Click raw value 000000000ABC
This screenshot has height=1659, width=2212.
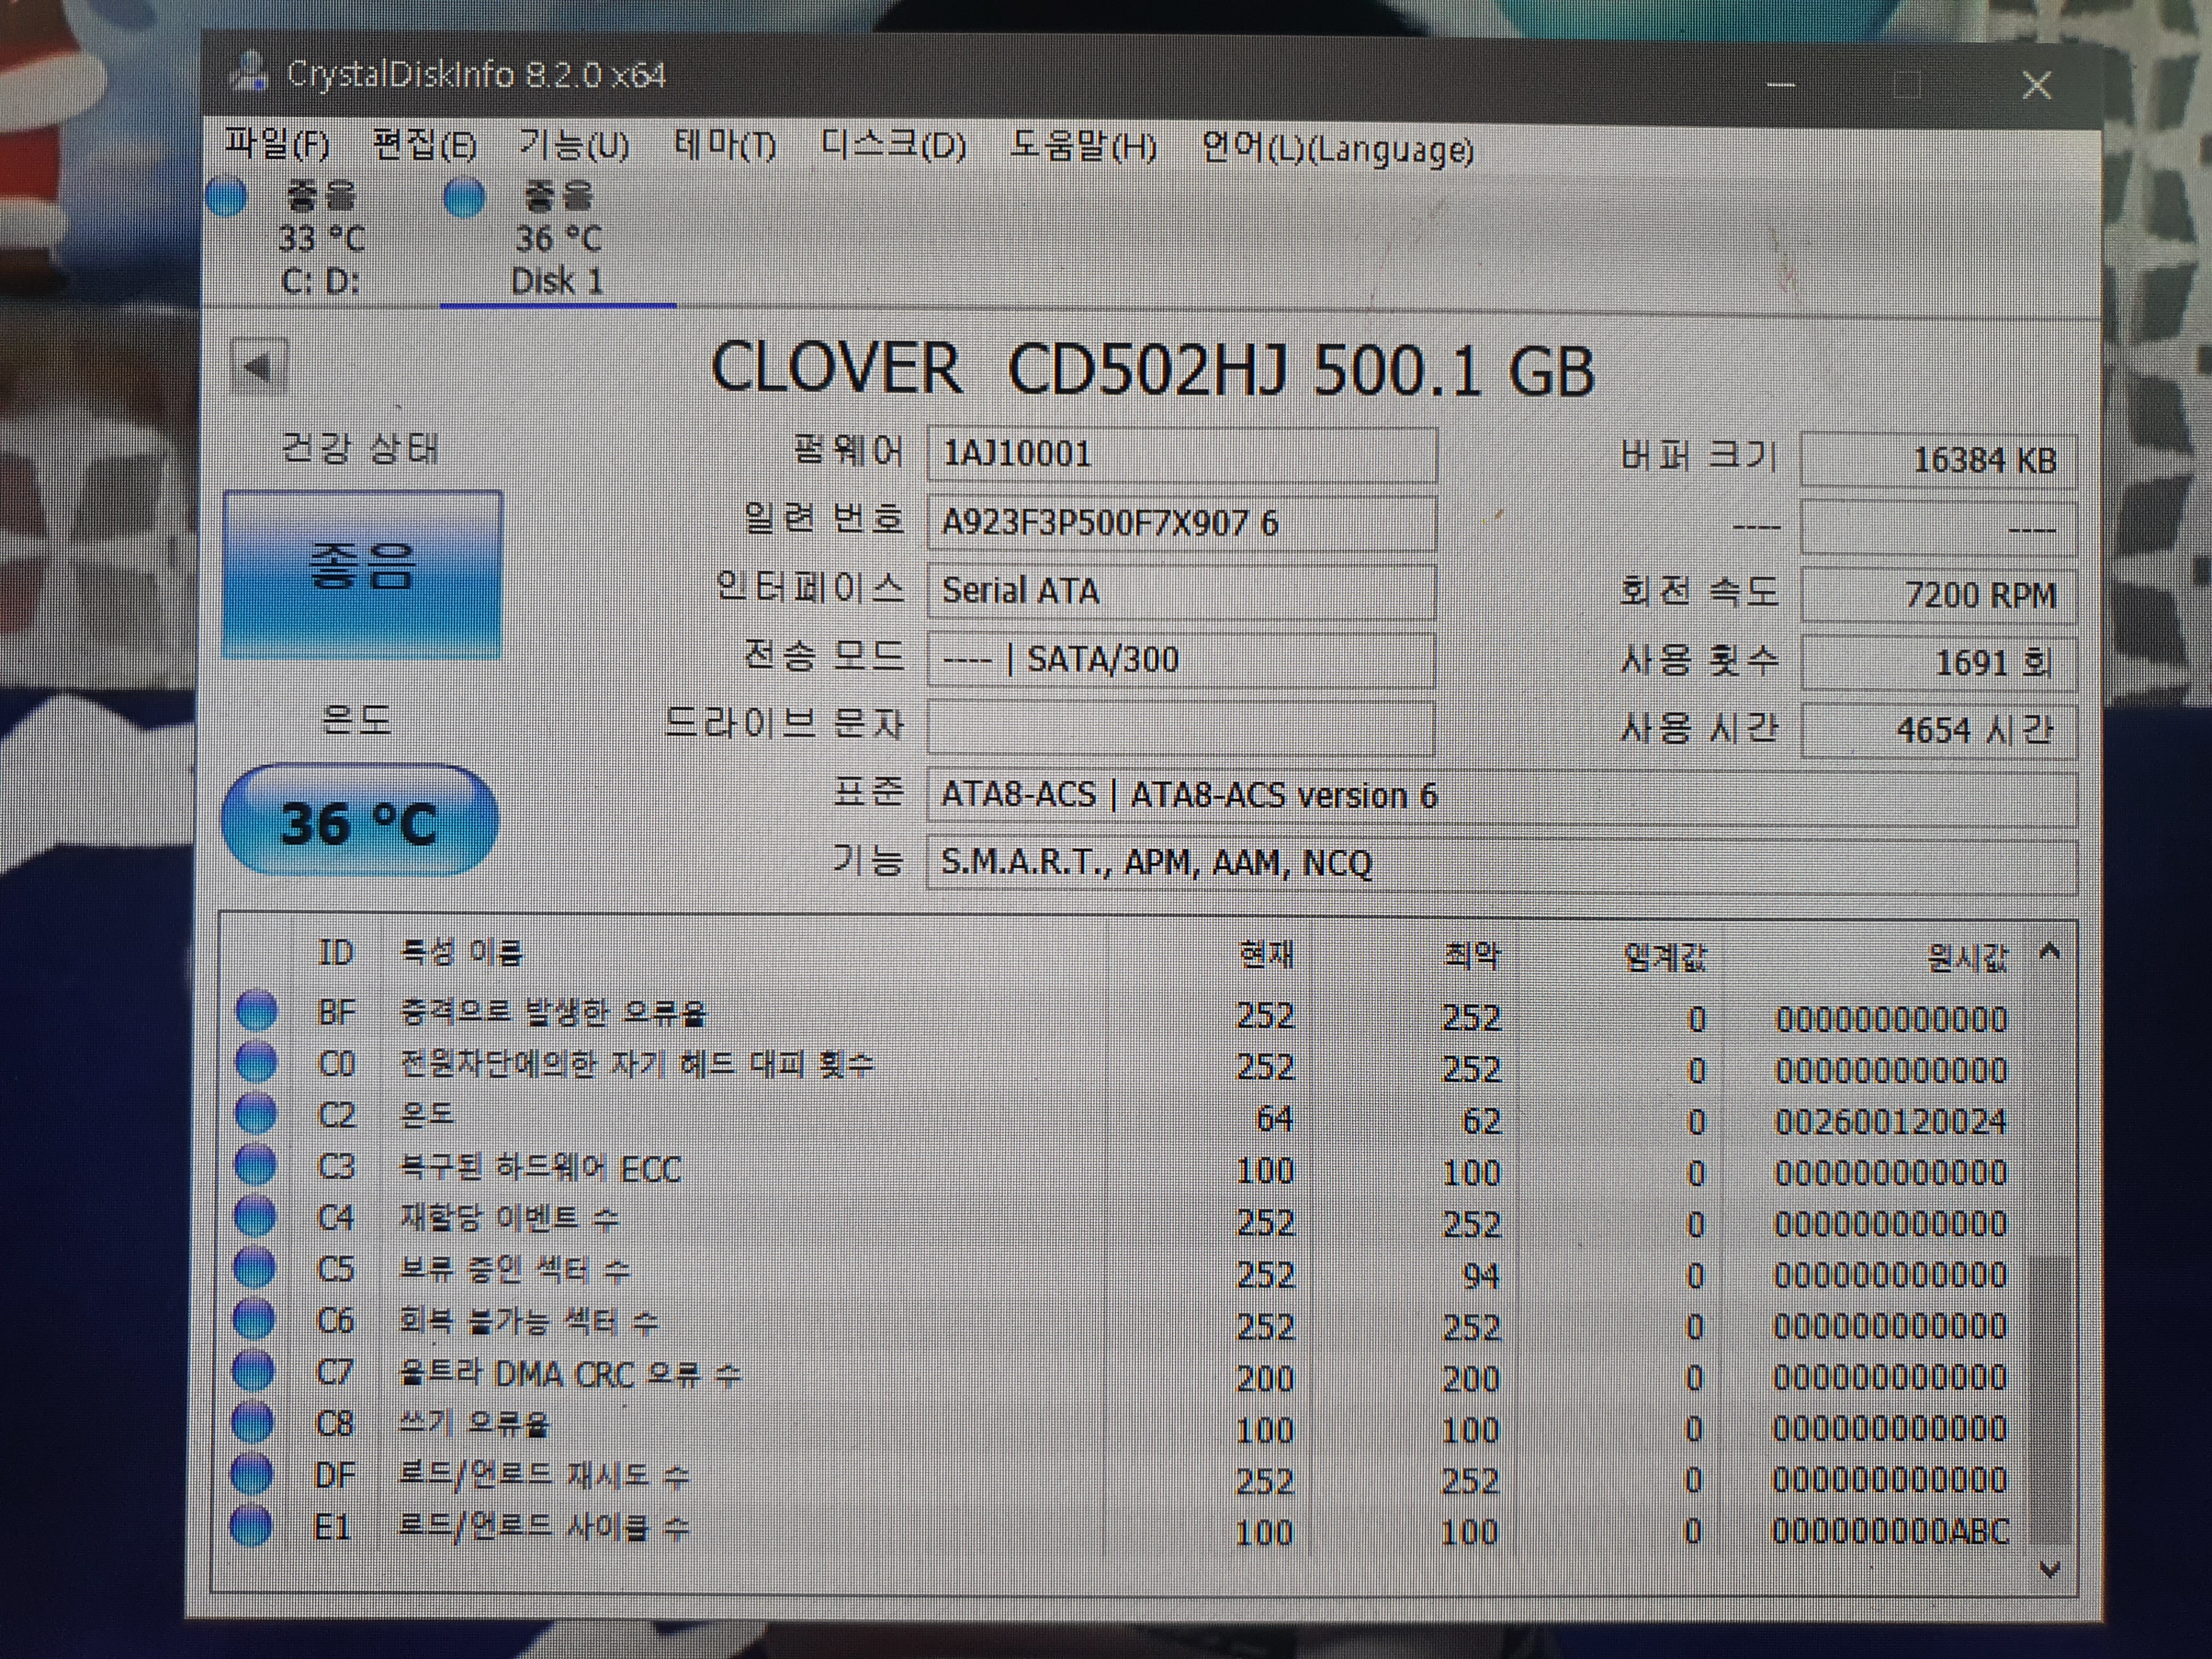pos(1890,1531)
